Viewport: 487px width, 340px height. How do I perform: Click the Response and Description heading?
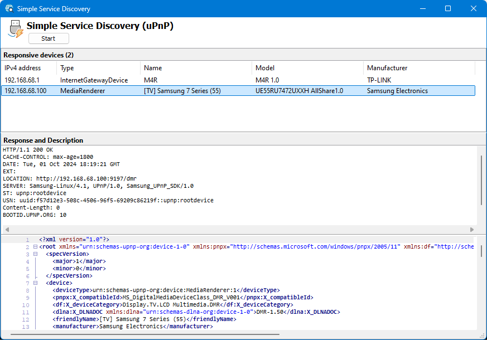tap(43, 140)
